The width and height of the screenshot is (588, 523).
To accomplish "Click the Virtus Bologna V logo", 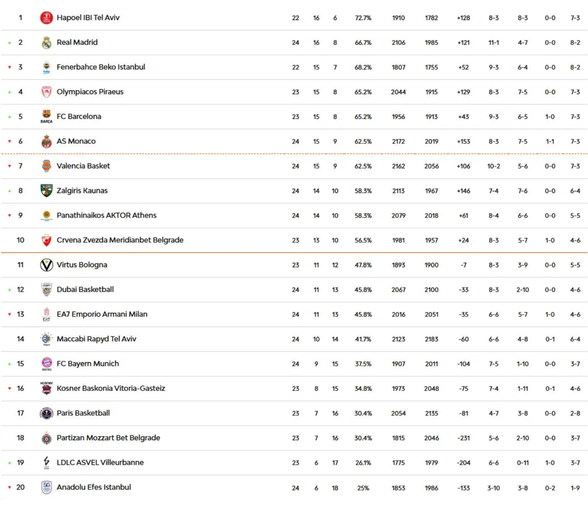I will (x=47, y=265).
